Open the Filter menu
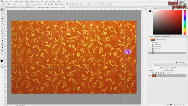 (38, 1)
